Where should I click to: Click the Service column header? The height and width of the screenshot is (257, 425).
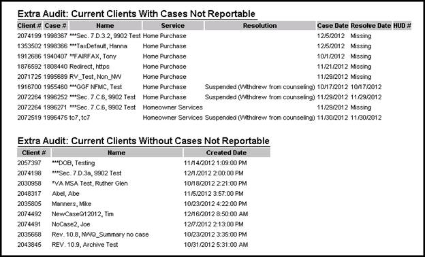[x=173, y=26]
